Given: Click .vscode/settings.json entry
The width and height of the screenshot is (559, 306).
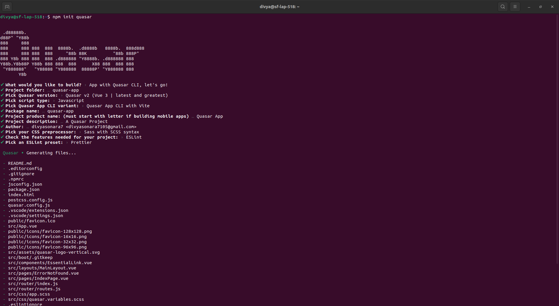Looking at the screenshot, I should (x=36, y=216).
